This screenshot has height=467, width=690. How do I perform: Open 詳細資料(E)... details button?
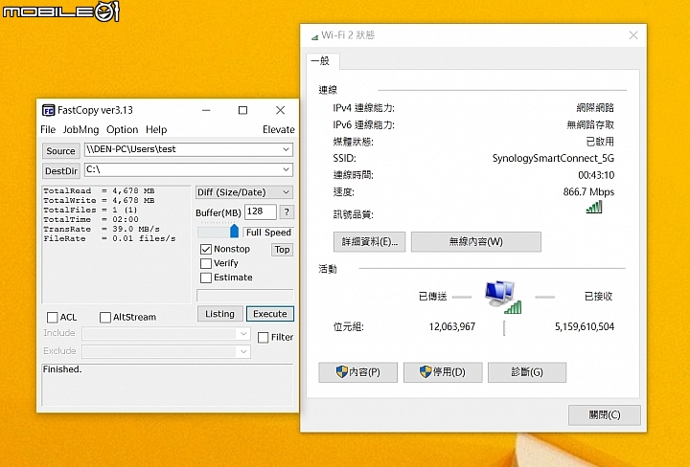point(369,241)
